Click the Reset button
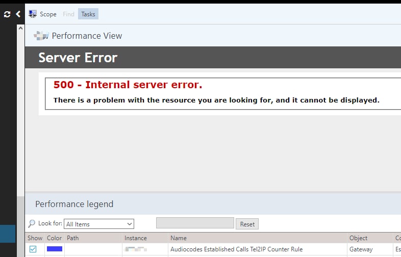 (247, 224)
